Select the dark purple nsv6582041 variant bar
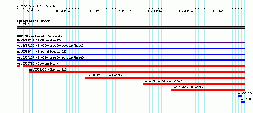The image size is (253, 113). [x=131, y=42]
